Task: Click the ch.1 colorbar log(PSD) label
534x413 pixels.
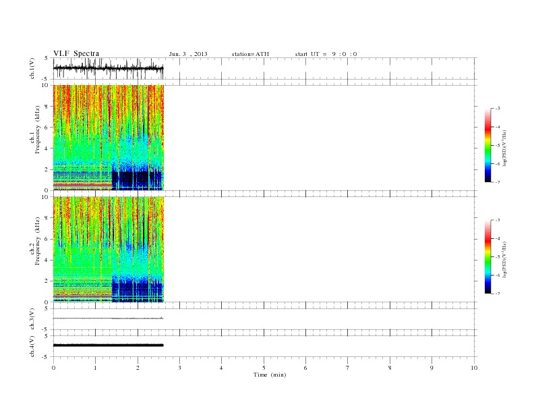Action: [x=504, y=148]
